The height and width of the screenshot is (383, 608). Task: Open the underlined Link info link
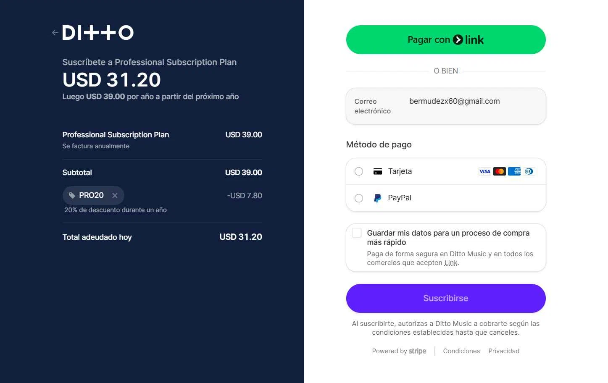[x=451, y=263]
